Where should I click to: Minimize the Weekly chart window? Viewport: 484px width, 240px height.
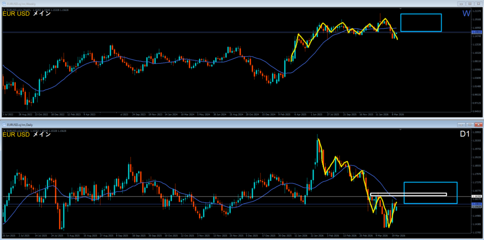click(462, 4)
